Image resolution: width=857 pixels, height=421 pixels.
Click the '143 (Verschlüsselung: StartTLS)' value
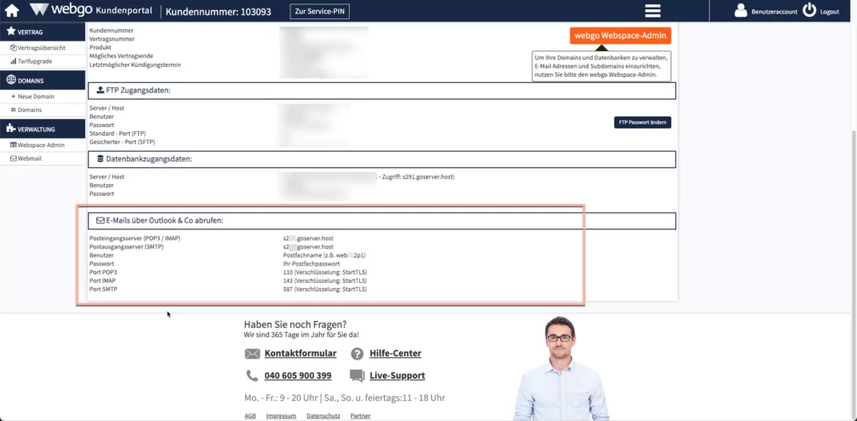pyautogui.click(x=325, y=280)
